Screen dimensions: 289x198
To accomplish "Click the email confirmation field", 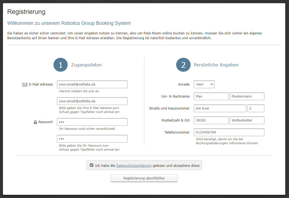I will click(x=92, y=101).
